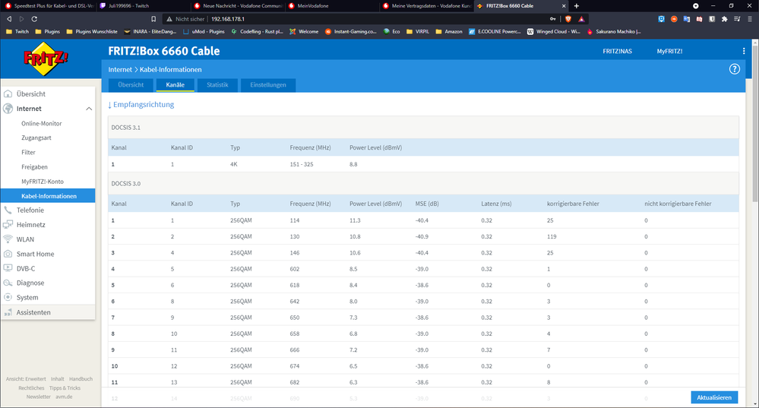Click the Heimnetz network icon
The width and height of the screenshot is (759, 408).
(x=8, y=225)
